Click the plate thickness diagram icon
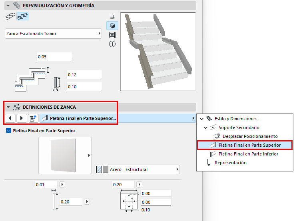This screenshot has height=221, width=297. (54, 199)
